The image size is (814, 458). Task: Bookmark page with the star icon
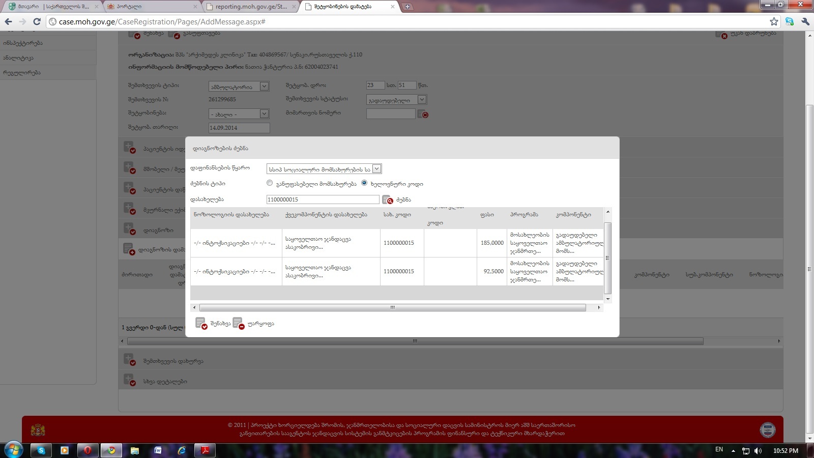[774, 21]
